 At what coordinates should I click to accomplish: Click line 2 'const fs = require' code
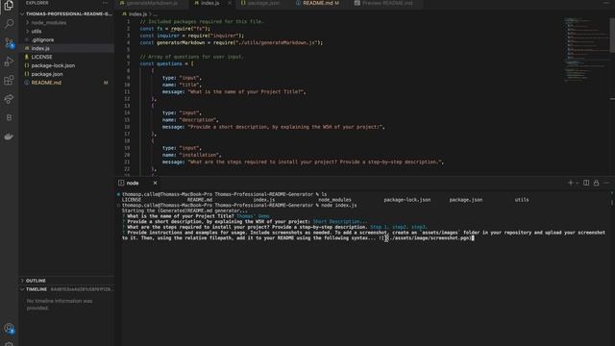tap(175, 28)
